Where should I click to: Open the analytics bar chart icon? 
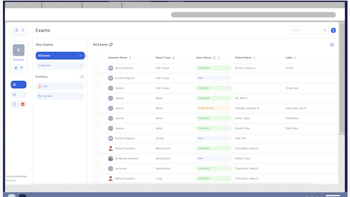point(15,95)
